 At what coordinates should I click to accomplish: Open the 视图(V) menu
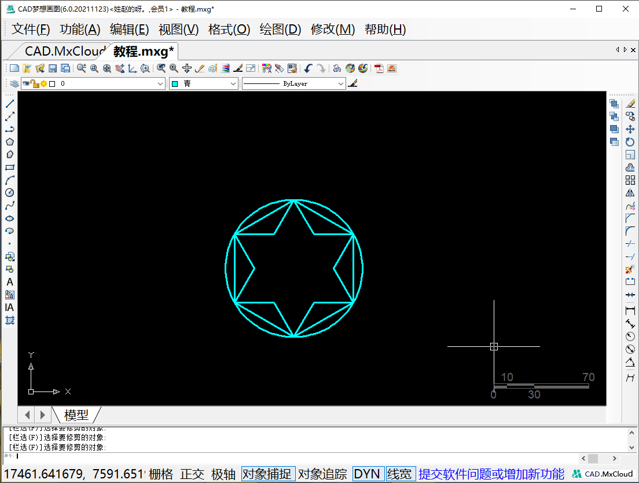[x=178, y=30]
